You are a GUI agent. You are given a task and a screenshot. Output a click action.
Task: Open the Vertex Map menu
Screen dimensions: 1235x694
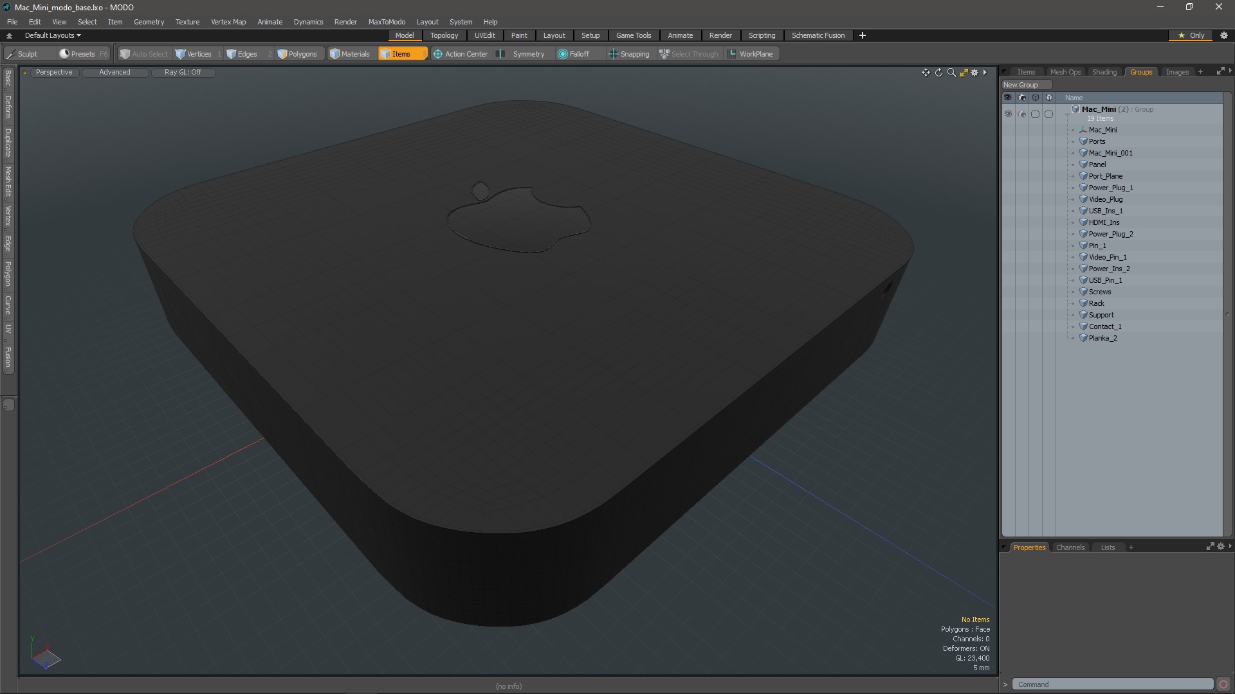228,22
